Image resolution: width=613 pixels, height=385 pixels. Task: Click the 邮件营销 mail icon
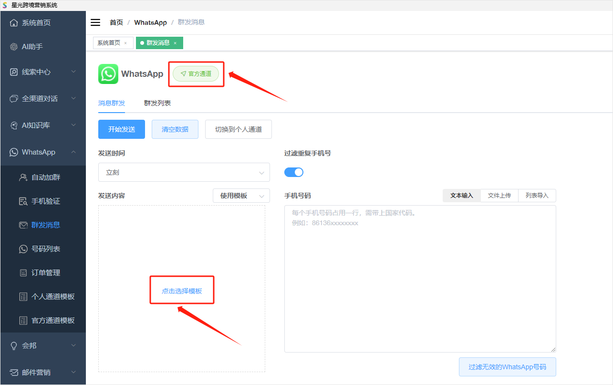point(14,373)
